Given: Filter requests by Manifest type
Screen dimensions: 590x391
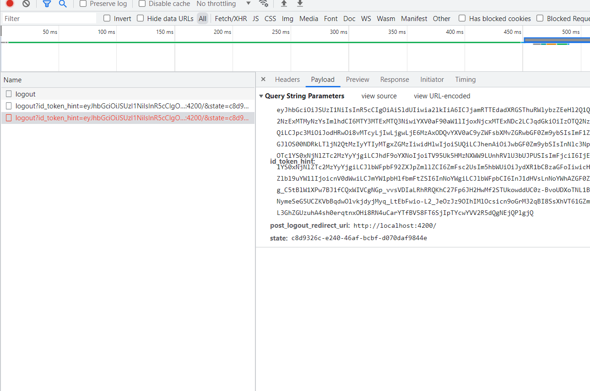Looking at the screenshot, I should point(414,19).
